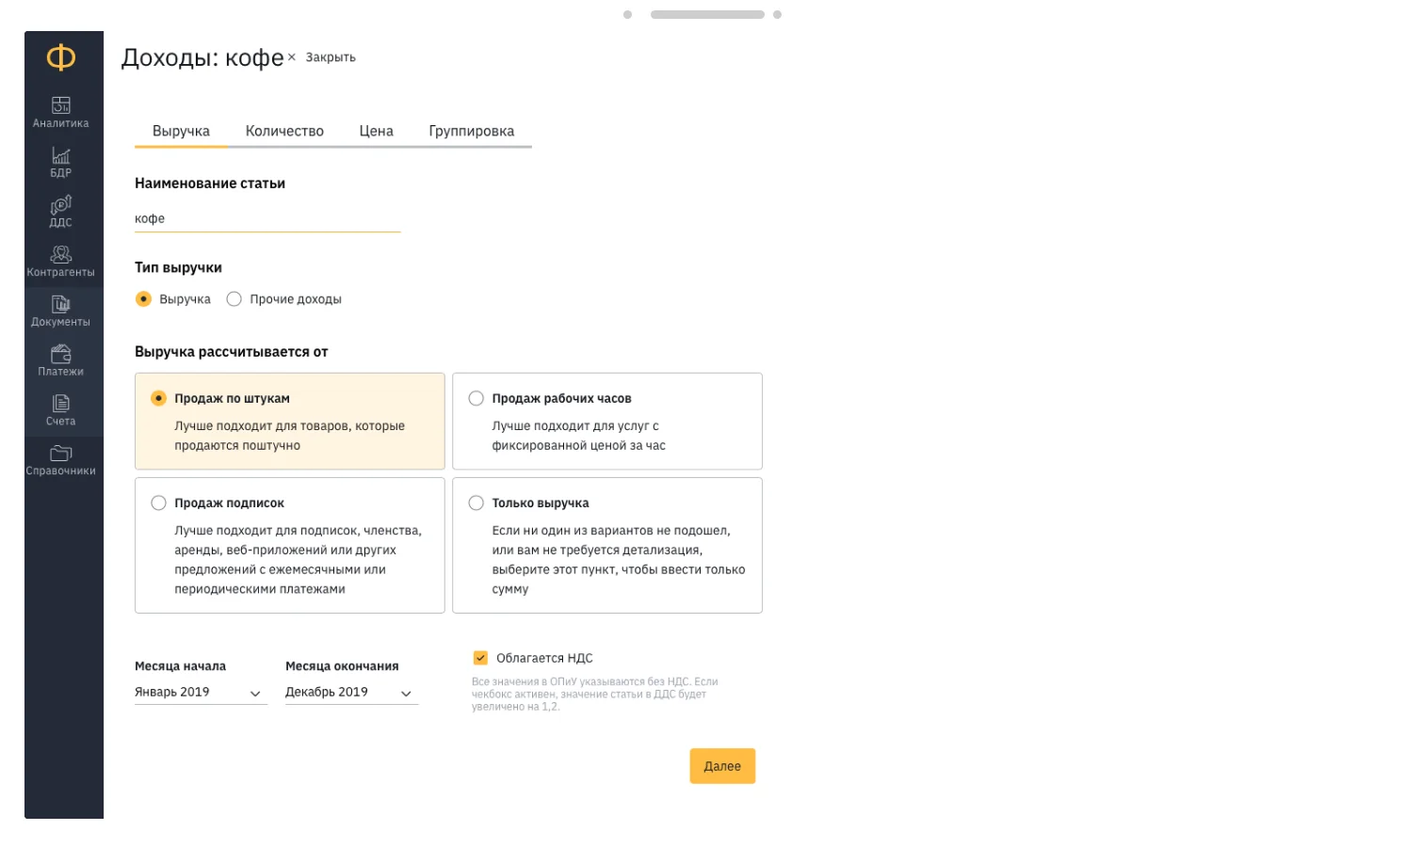1405x847 pixels.
Task: Open the БДР chart icon
Action: 60,161
